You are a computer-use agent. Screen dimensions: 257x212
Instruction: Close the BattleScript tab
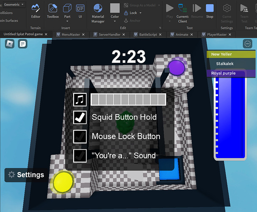click(x=160, y=34)
